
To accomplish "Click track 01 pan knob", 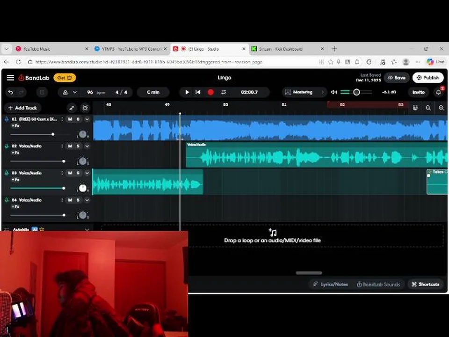I will tap(83, 134).
